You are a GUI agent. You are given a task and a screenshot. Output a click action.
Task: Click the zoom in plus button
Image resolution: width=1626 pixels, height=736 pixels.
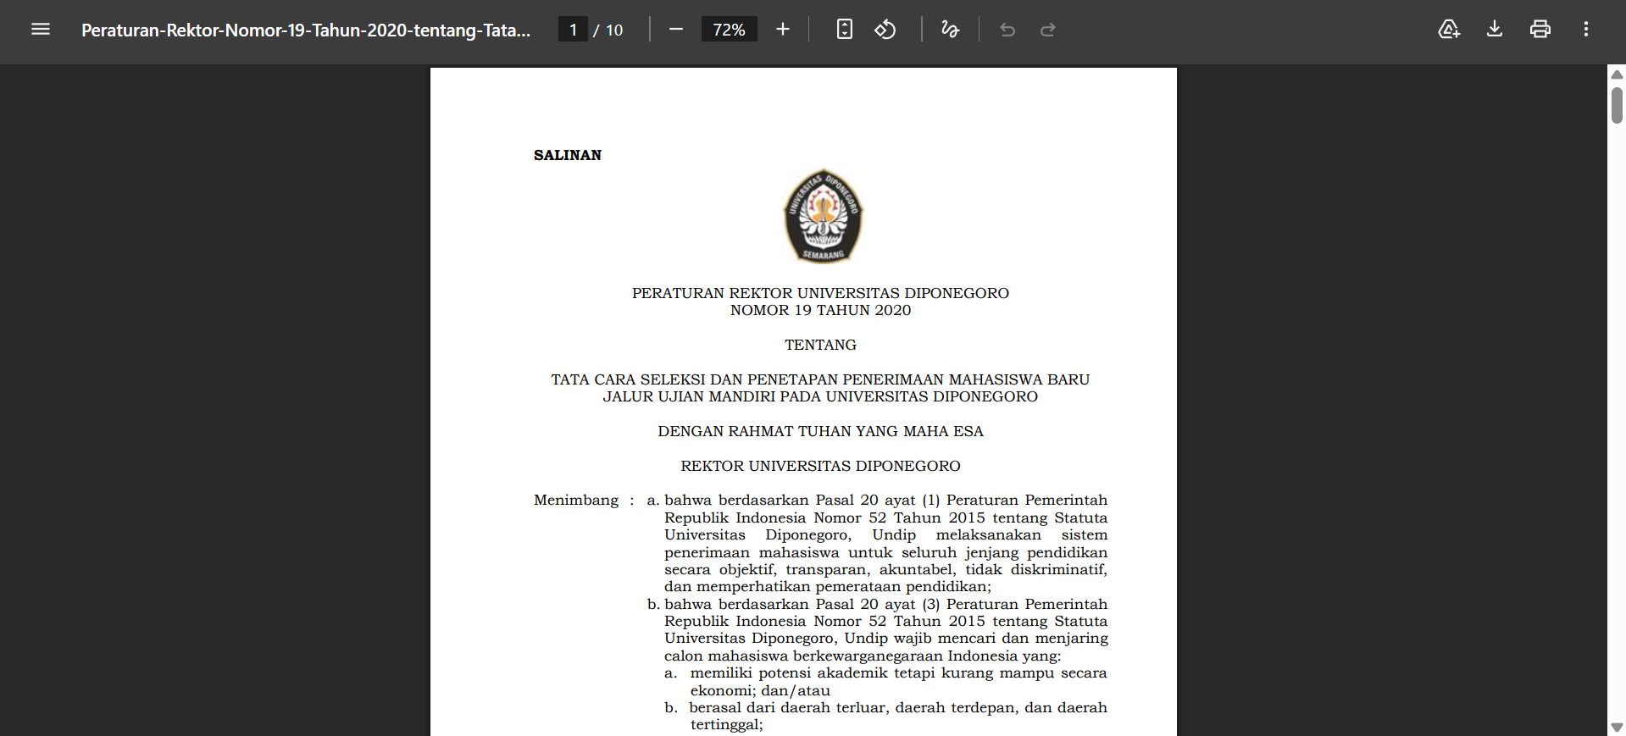782,30
